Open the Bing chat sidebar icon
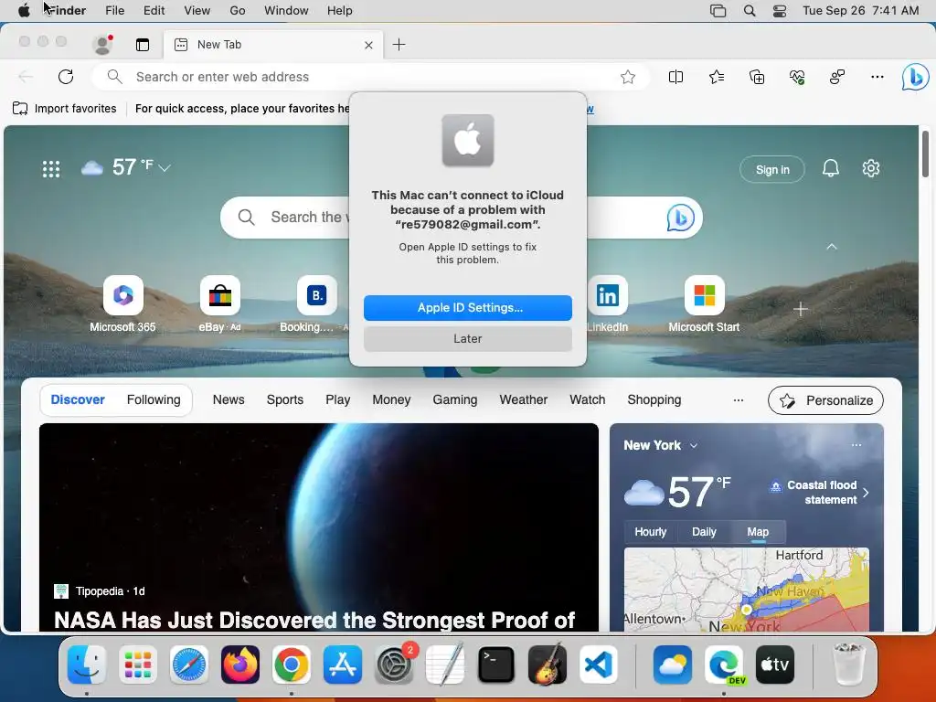 click(915, 77)
